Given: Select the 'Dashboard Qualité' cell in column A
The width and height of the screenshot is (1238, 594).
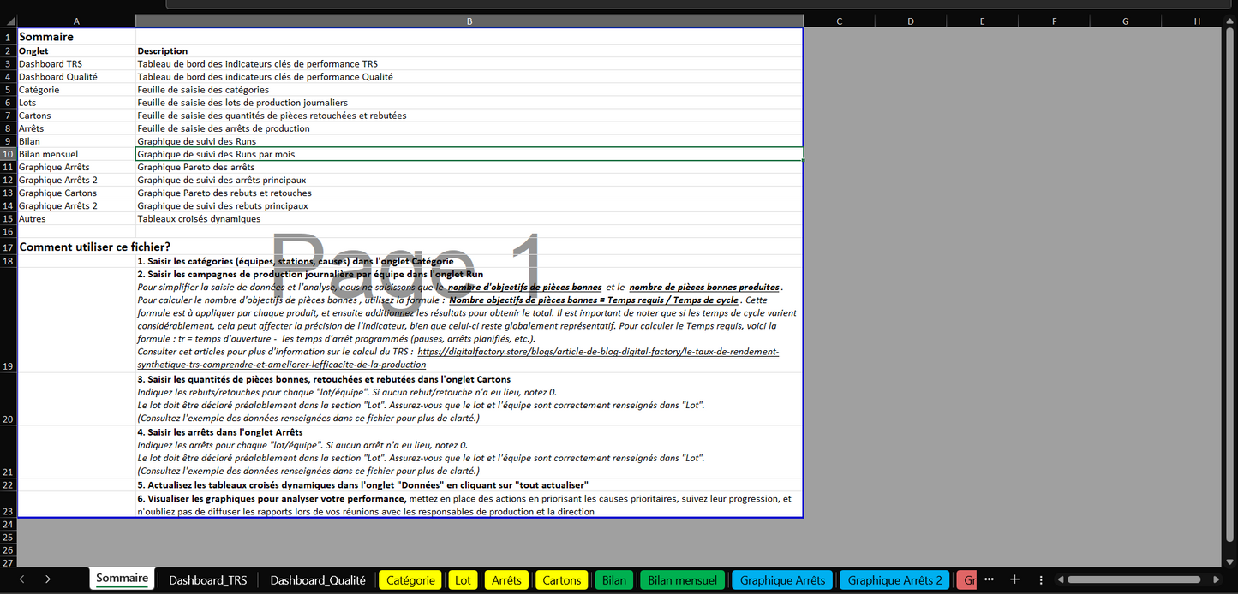Looking at the screenshot, I should tap(58, 76).
